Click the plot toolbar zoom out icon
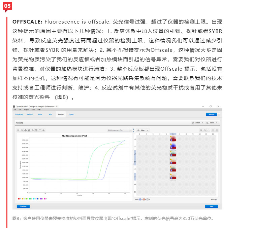 [x=23, y=130]
